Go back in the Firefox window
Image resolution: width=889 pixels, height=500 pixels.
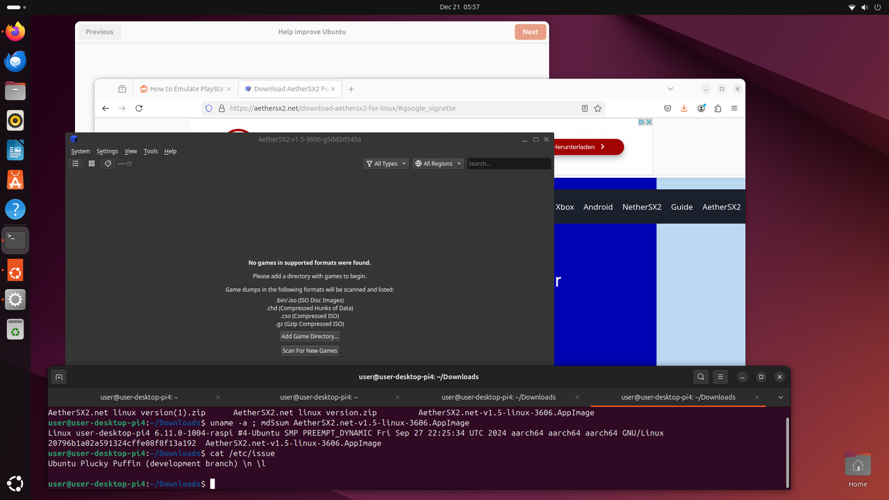[x=106, y=108]
